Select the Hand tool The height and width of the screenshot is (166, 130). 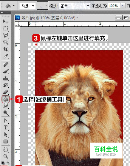6,149
